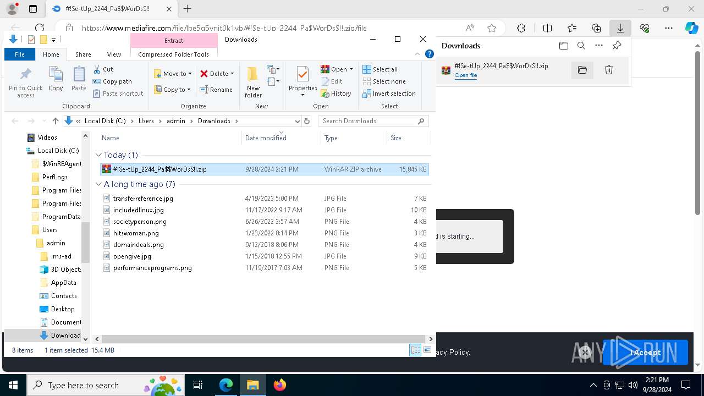Screen dimensions: 704x396
Task: Create a New folder
Action: click(x=253, y=82)
